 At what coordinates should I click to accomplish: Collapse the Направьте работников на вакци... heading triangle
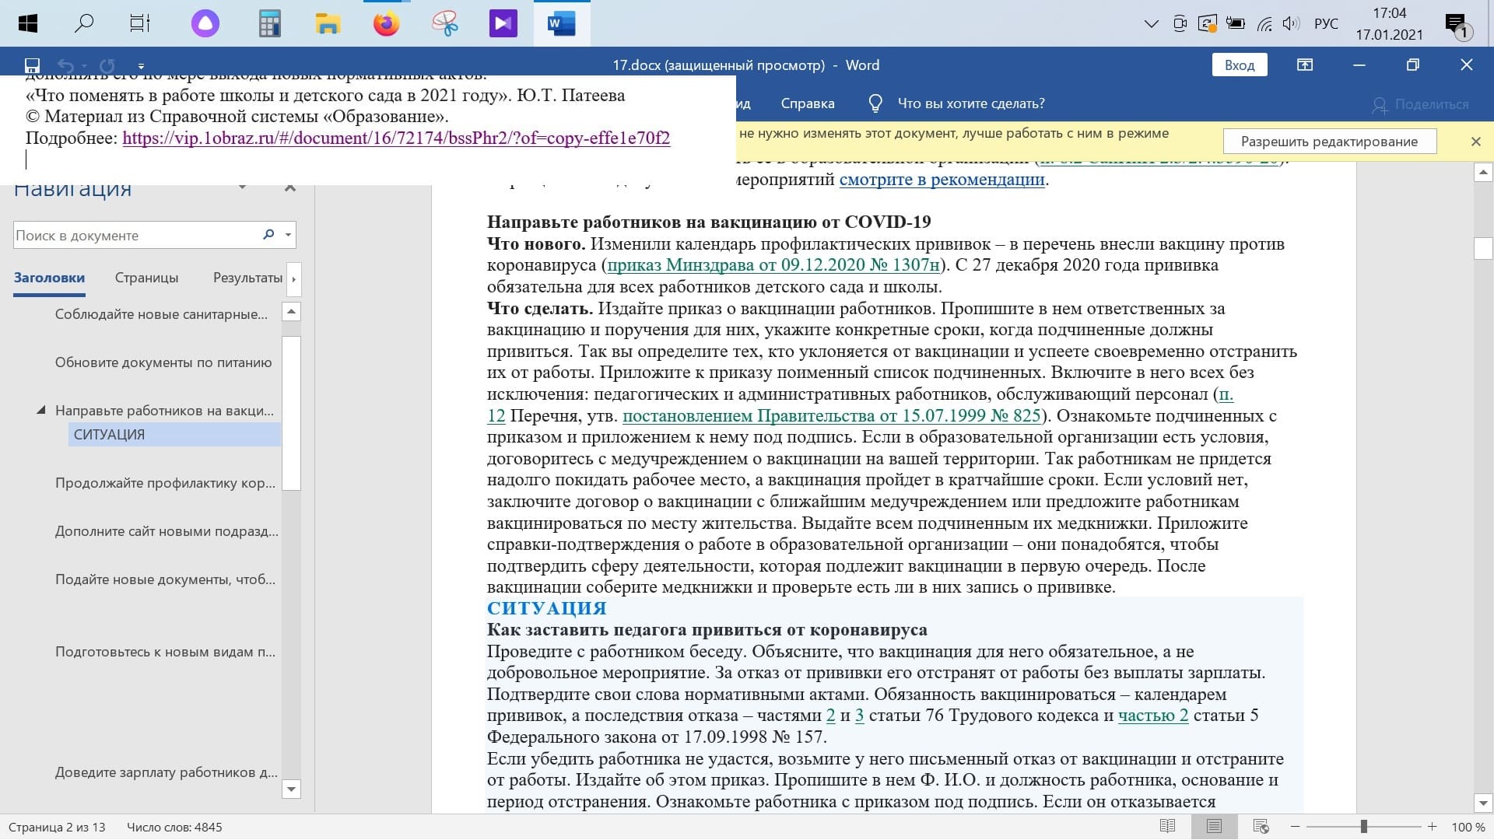pos(41,410)
